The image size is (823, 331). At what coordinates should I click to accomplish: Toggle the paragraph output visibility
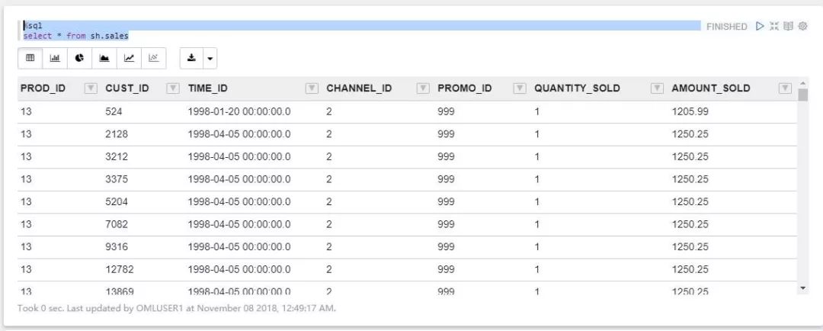(x=788, y=26)
